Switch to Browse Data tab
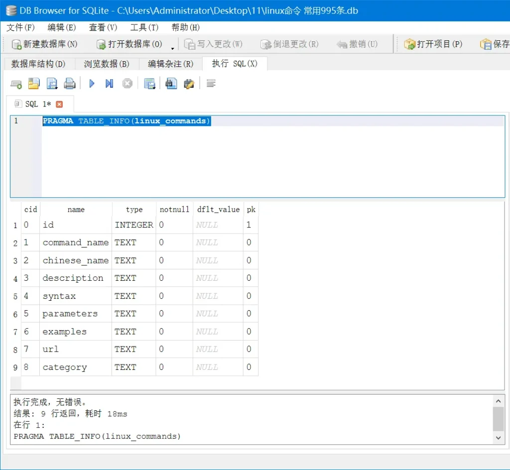The width and height of the screenshot is (510, 470). click(x=107, y=64)
